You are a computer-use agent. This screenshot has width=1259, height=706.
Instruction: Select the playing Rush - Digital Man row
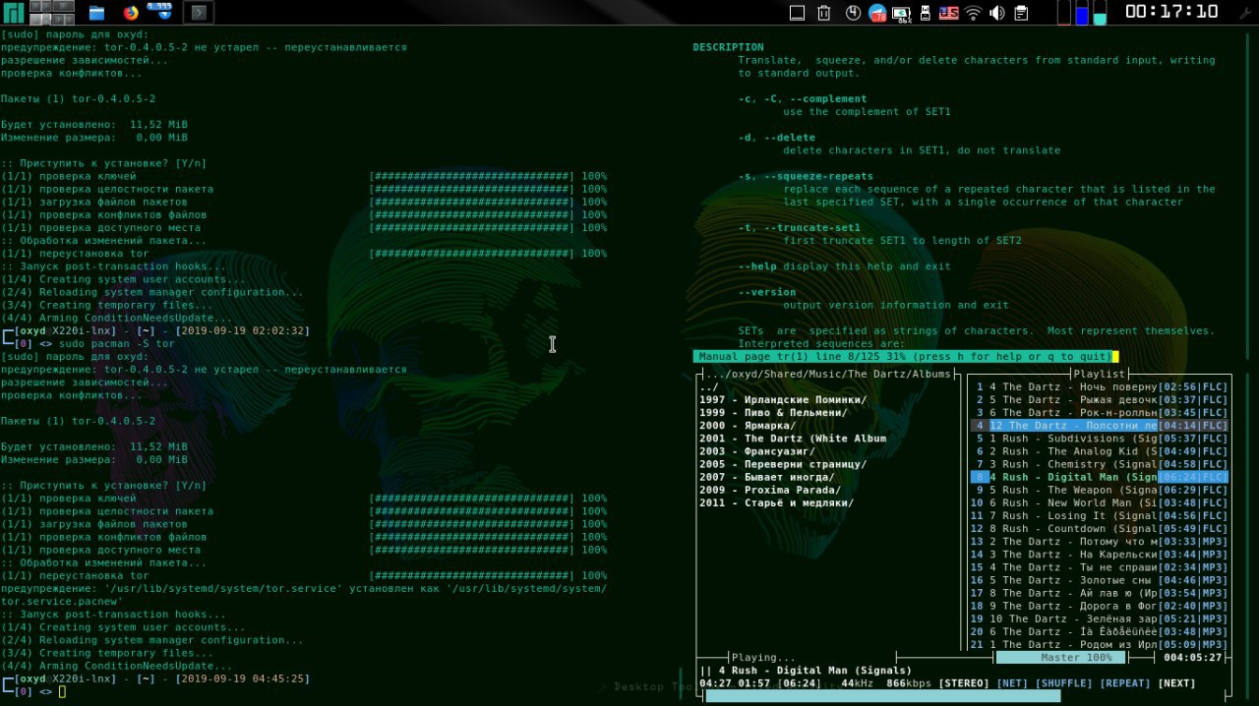pyautogui.click(x=1100, y=477)
